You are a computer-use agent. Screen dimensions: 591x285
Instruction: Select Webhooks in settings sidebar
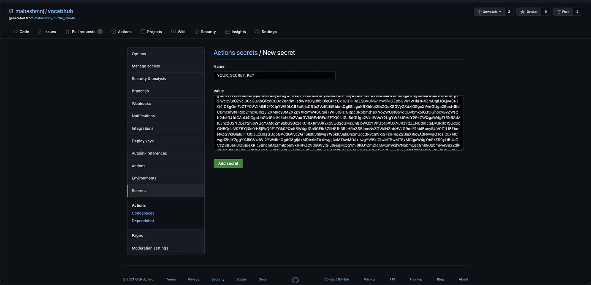click(x=166, y=104)
